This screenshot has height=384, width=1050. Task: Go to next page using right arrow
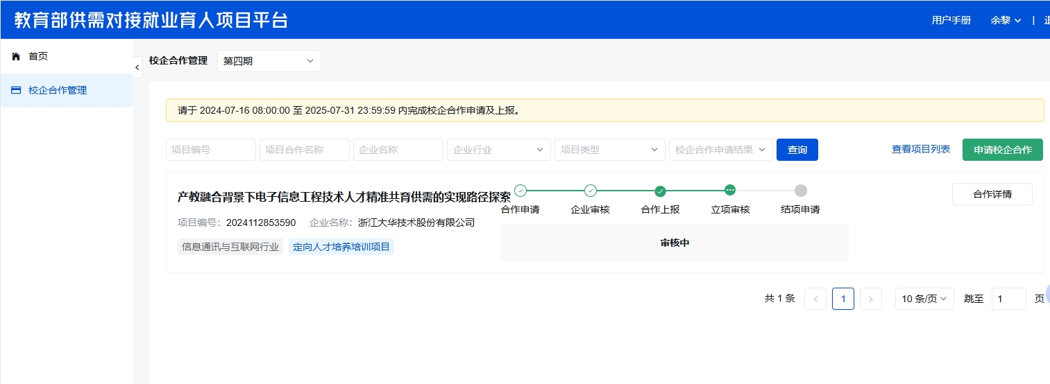[870, 299]
